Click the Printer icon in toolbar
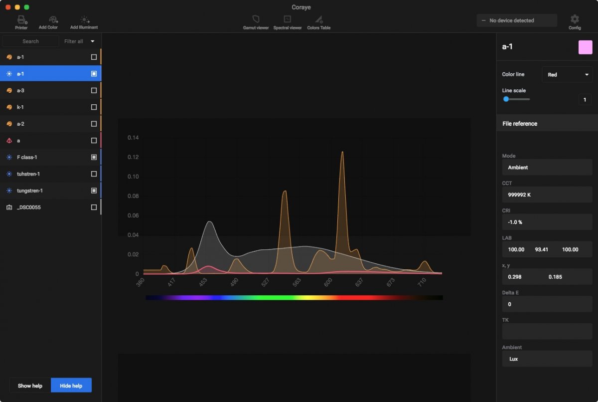The width and height of the screenshot is (598, 402). (x=21, y=20)
